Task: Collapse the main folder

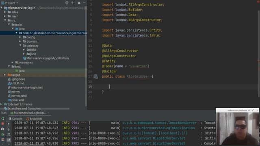Action: (9, 24)
